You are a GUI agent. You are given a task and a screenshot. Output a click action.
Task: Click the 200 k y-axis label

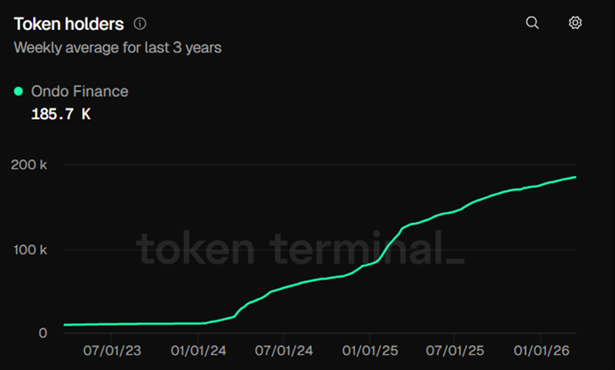point(29,165)
